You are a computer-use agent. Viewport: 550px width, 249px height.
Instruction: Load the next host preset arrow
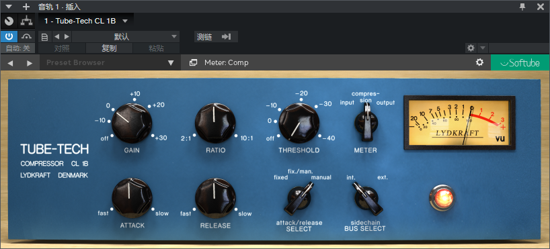tap(67, 37)
